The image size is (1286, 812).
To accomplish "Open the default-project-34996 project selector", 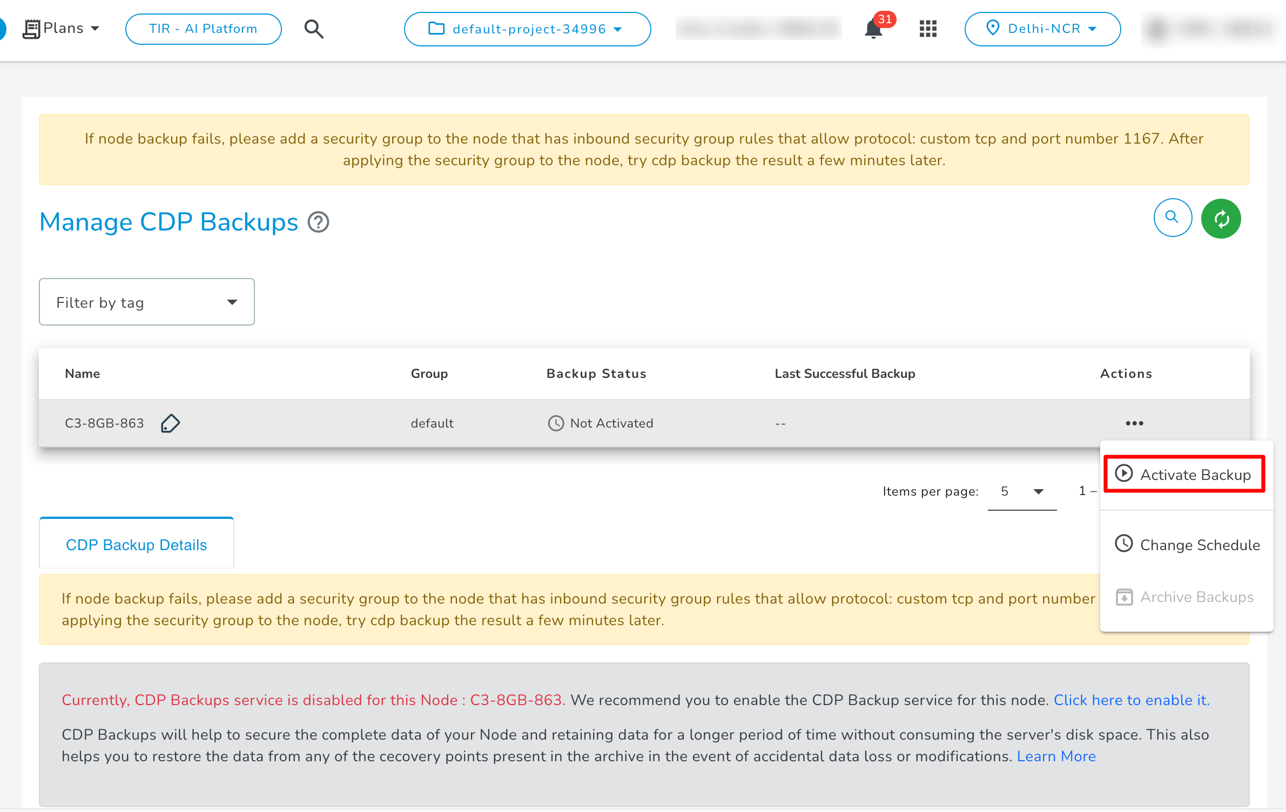I will point(527,29).
